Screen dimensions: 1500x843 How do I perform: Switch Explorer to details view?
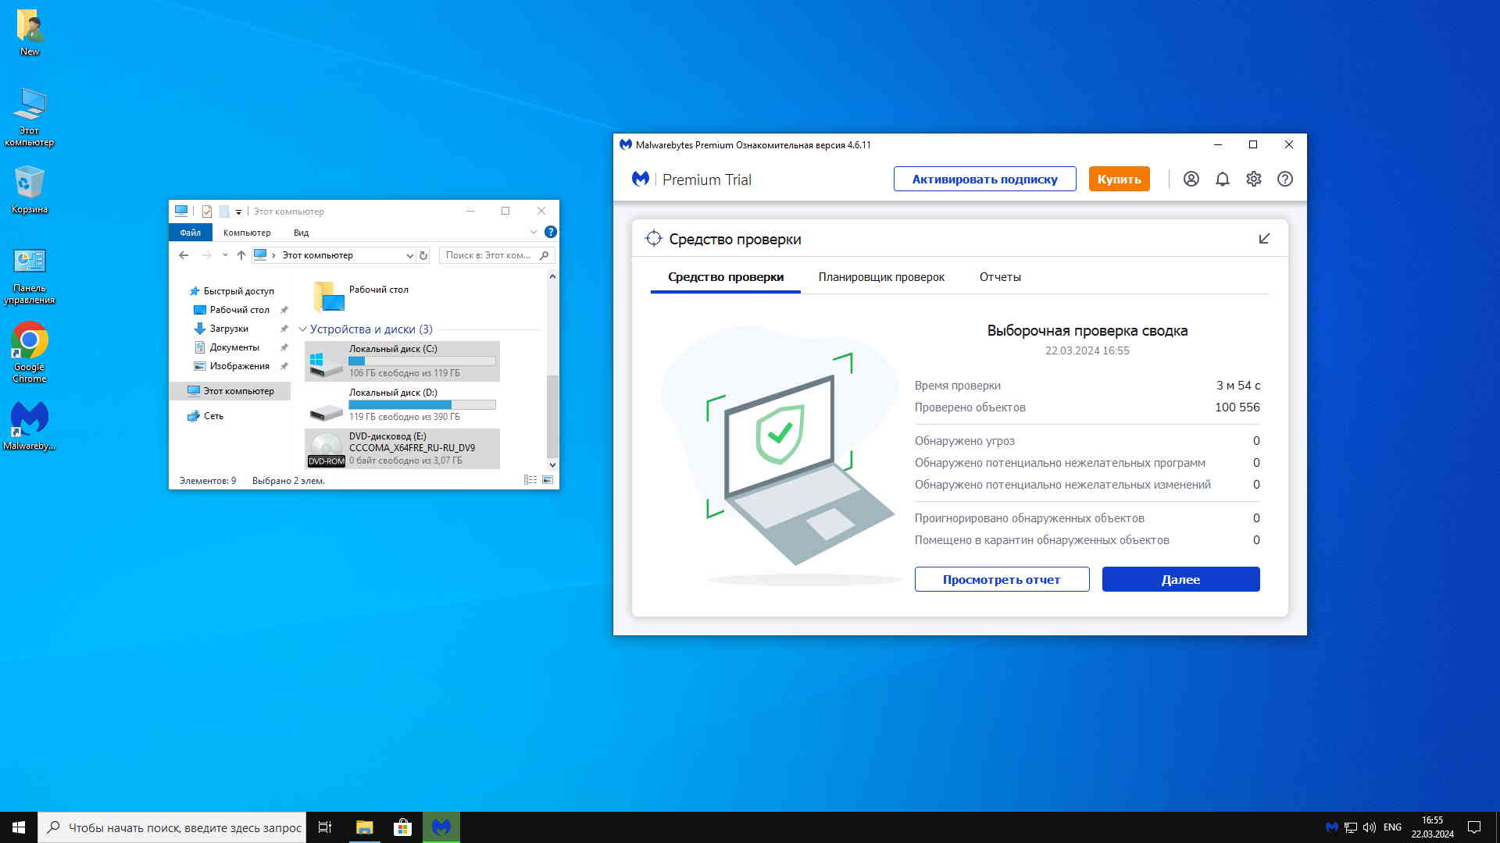(530, 480)
